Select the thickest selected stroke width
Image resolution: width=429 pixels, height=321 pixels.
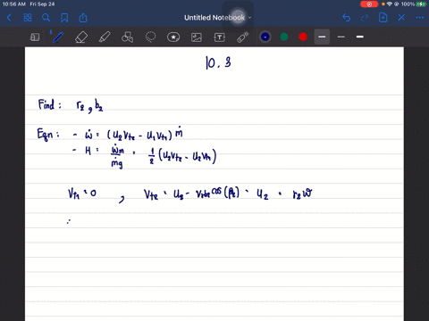[x=322, y=37]
